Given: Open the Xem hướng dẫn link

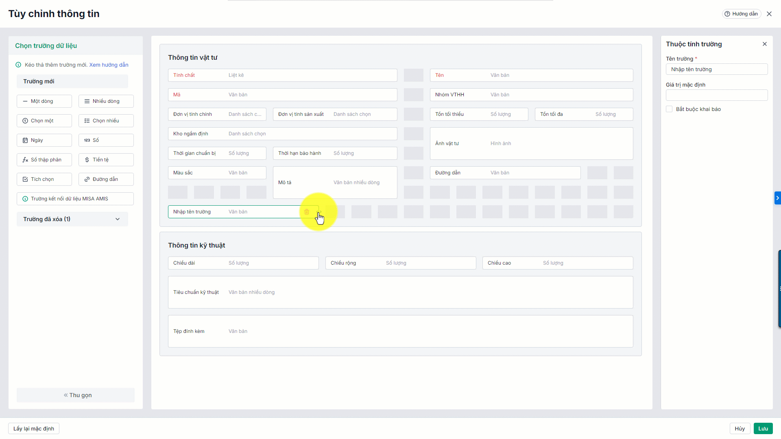Looking at the screenshot, I should (109, 65).
